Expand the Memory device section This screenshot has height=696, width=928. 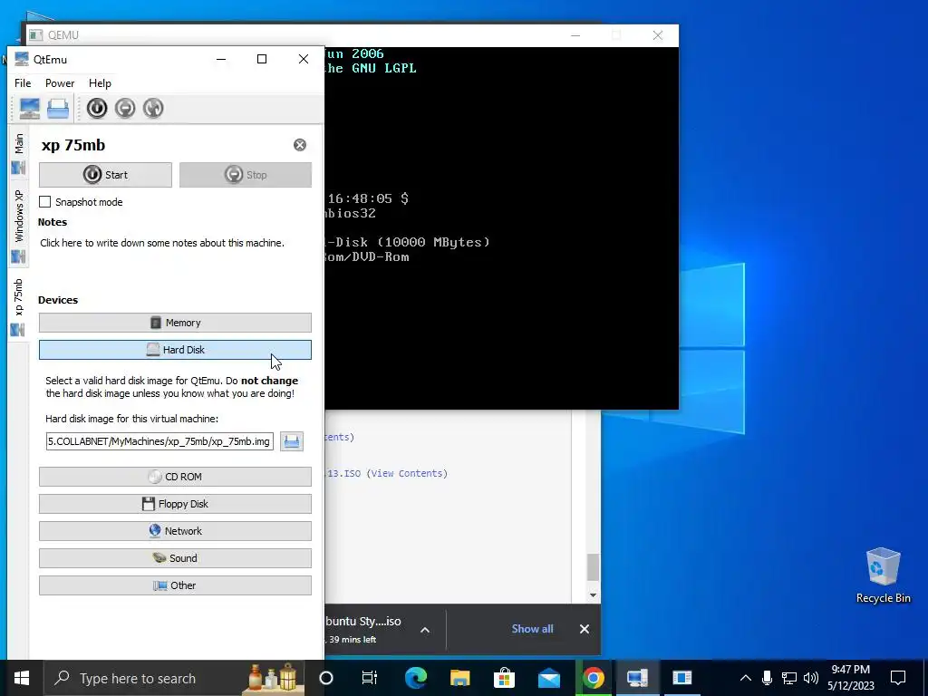pos(175,323)
